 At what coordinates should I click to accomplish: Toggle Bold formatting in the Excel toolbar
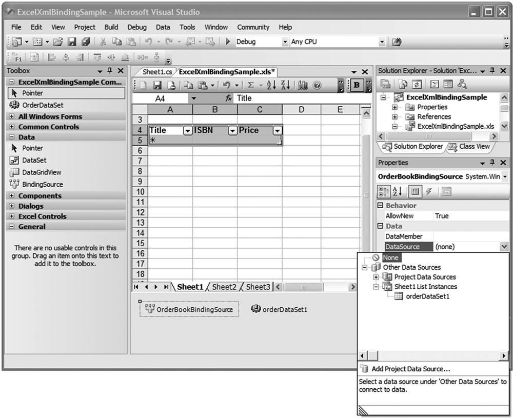pos(357,85)
